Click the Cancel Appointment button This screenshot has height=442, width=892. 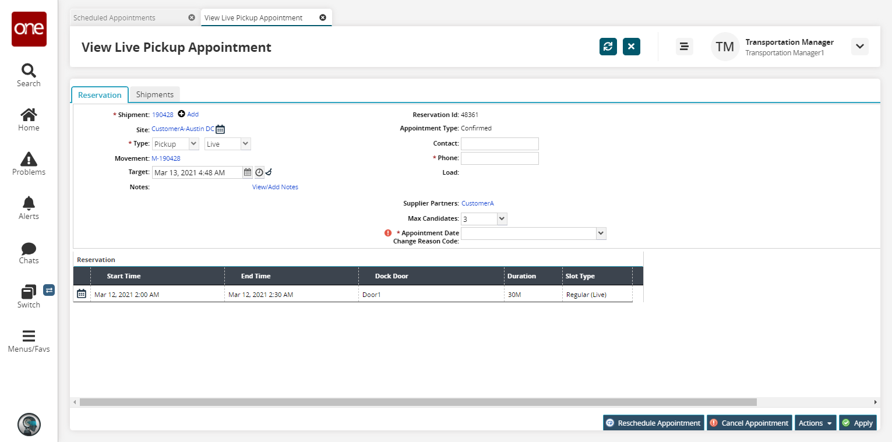click(x=750, y=423)
